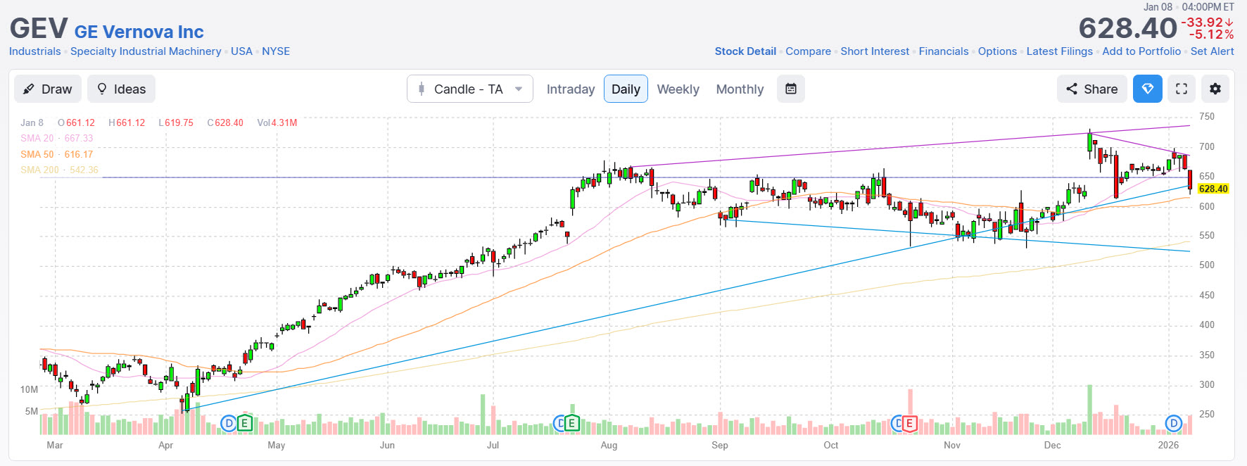Switch chart to Intraday timeframe
The width and height of the screenshot is (1247, 466).
point(570,89)
